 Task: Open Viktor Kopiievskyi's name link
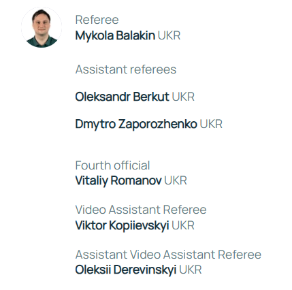(122, 225)
